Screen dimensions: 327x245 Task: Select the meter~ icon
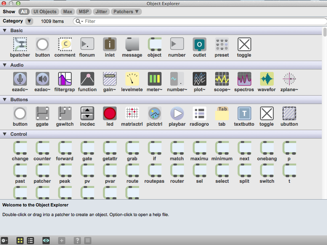[155, 79]
